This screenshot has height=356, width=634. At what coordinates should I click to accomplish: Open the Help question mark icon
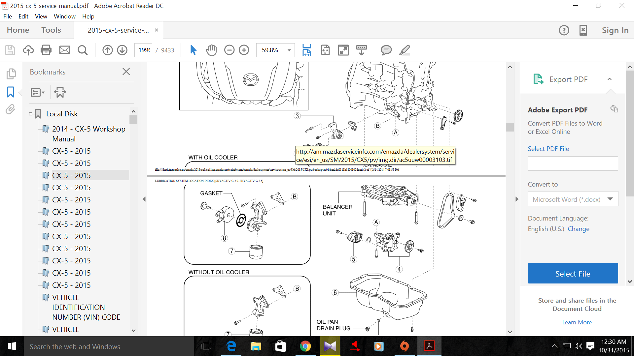[564, 30]
